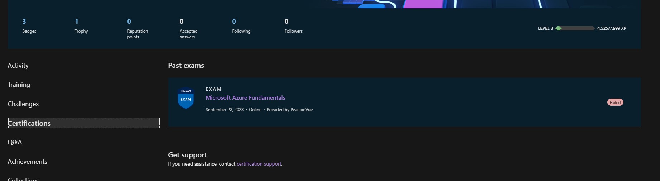Select the Certifications sidebar item
The image size is (660, 181).
83,123
